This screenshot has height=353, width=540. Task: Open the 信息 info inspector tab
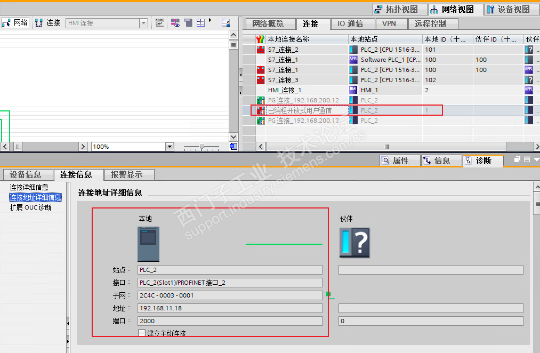coord(441,161)
